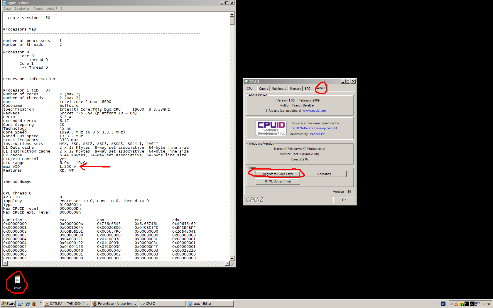Open the cpuz text file desktop icon

17,282
